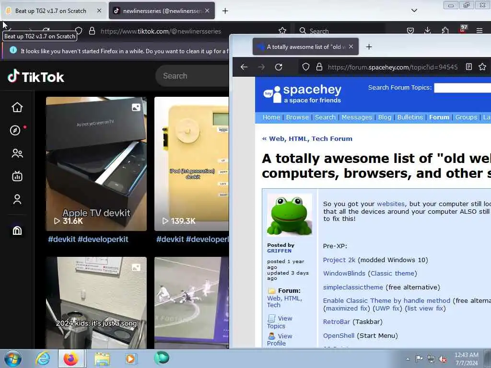Open new tab in TikTok Firefox window

tap(225, 11)
